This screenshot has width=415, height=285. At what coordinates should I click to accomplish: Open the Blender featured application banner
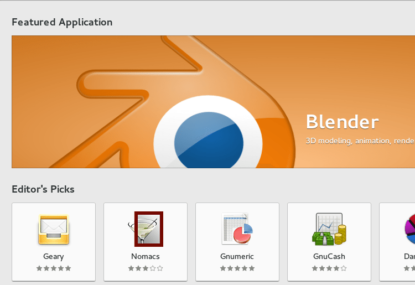(214, 102)
